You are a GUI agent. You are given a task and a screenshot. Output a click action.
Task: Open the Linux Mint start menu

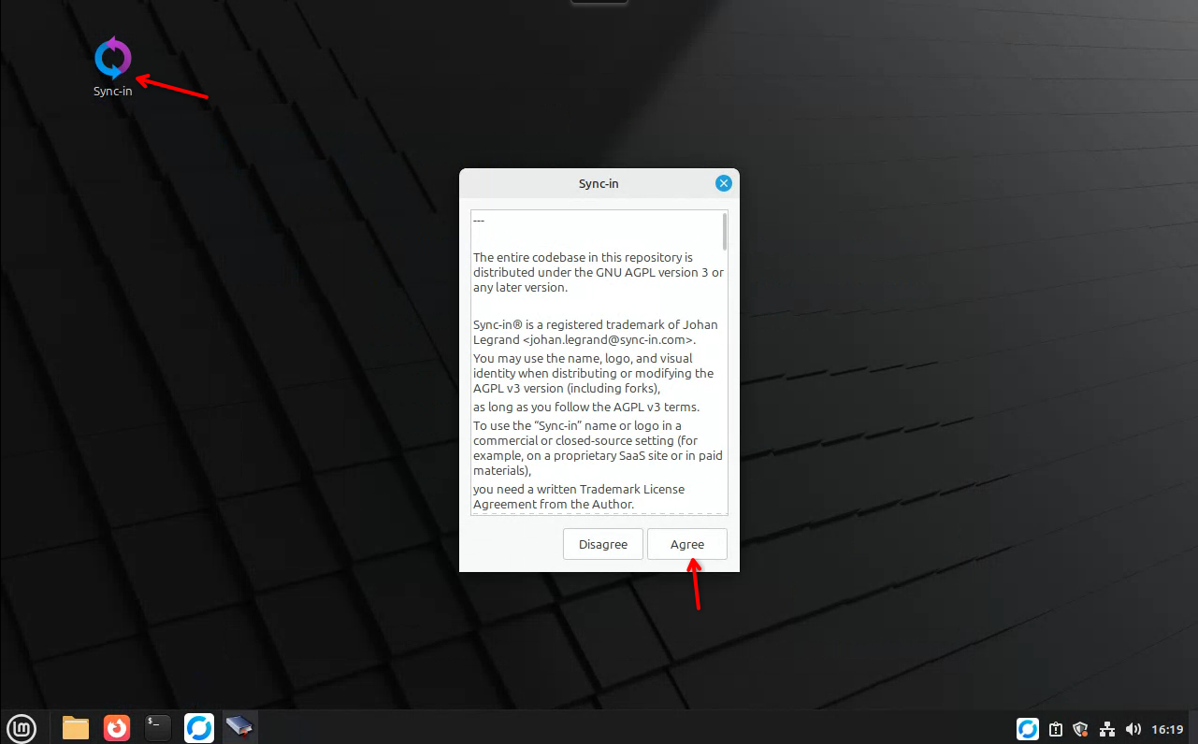pos(22,727)
